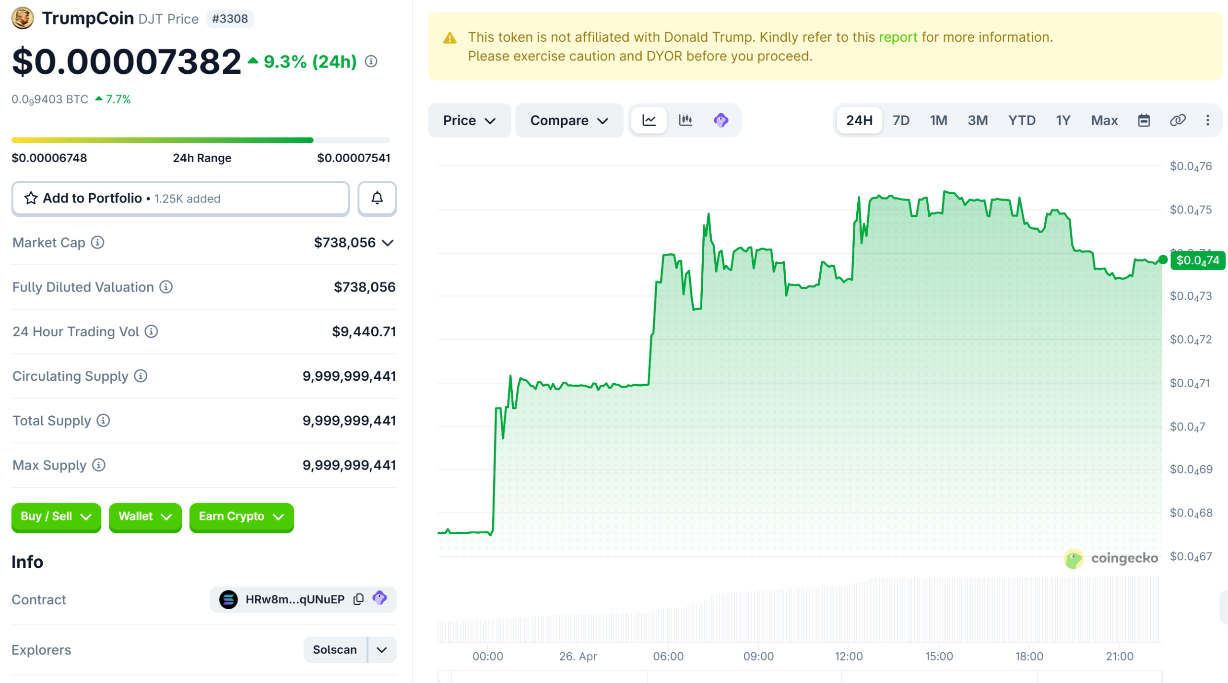
Task: Switch chart to 7D timeframe
Action: [901, 120]
